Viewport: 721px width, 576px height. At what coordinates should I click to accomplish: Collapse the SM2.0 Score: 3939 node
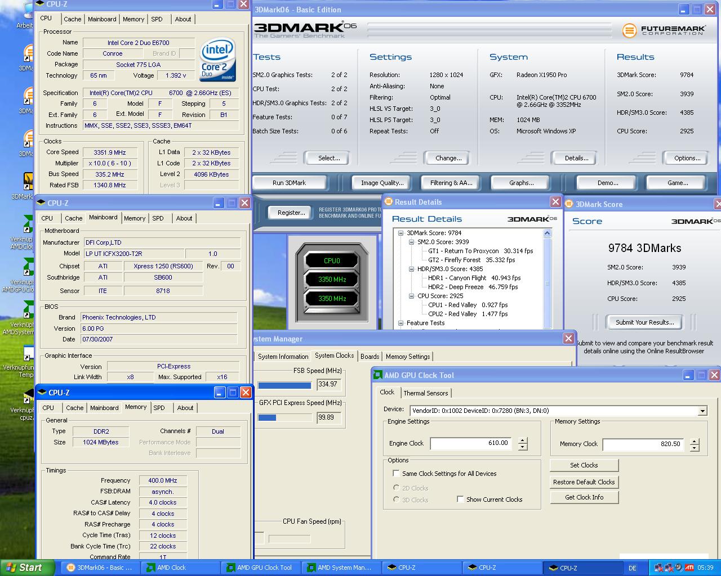click(411, 242)
